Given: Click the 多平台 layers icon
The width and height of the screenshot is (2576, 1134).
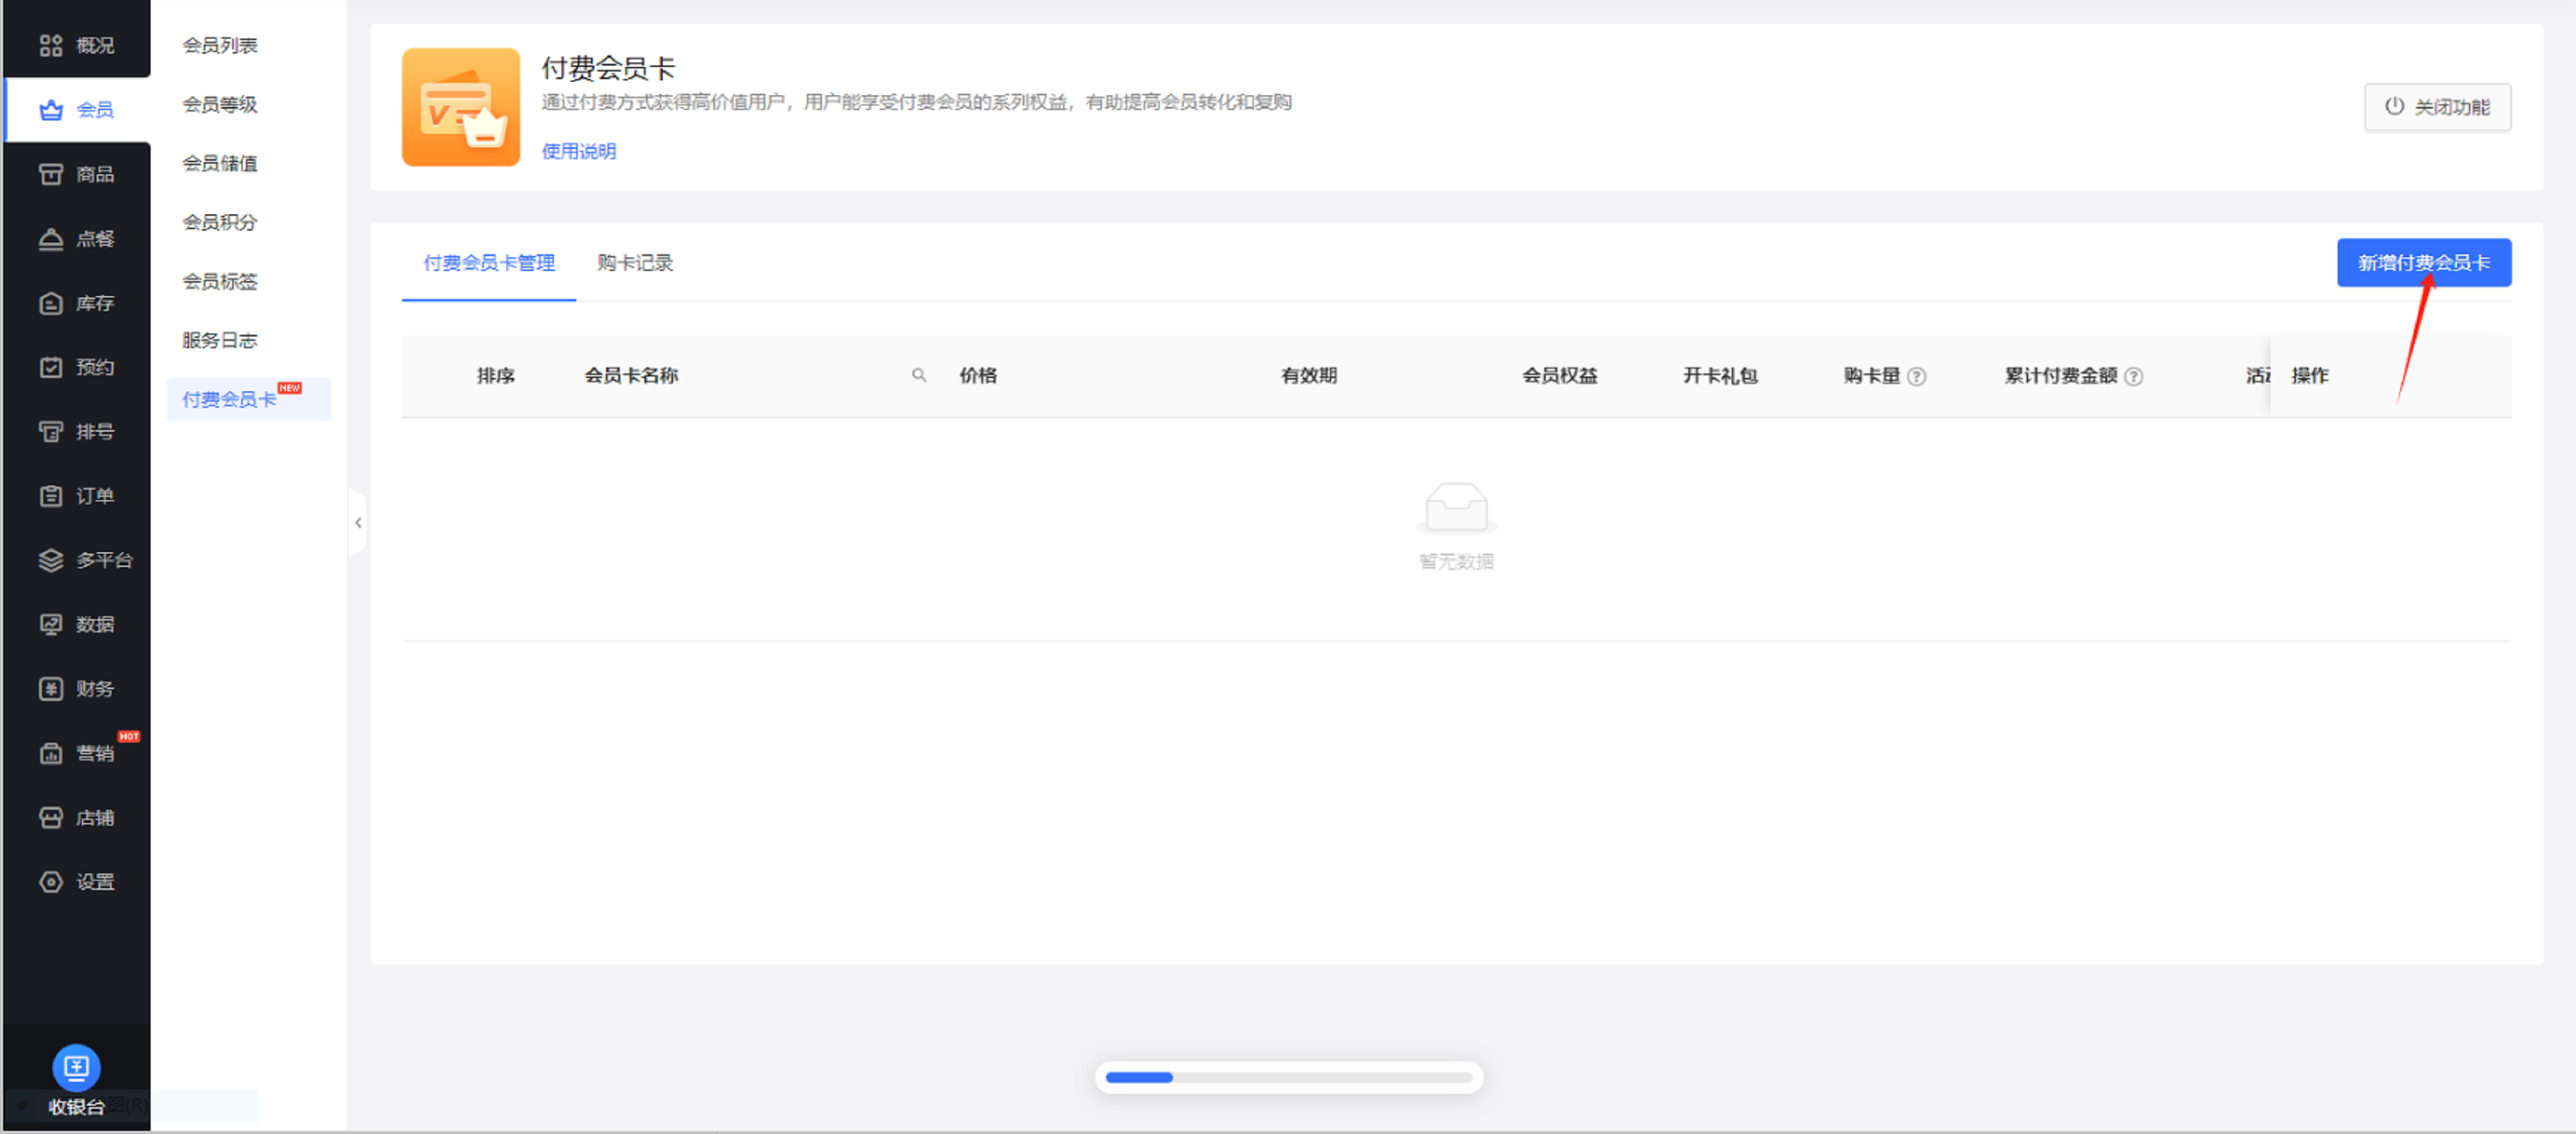Looking at the screenshot, I should (51, 561).
